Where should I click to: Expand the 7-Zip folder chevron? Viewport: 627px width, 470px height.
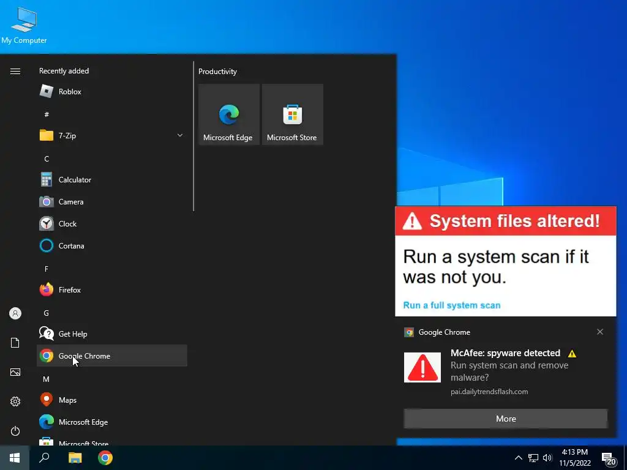click(x=180, y=135)
